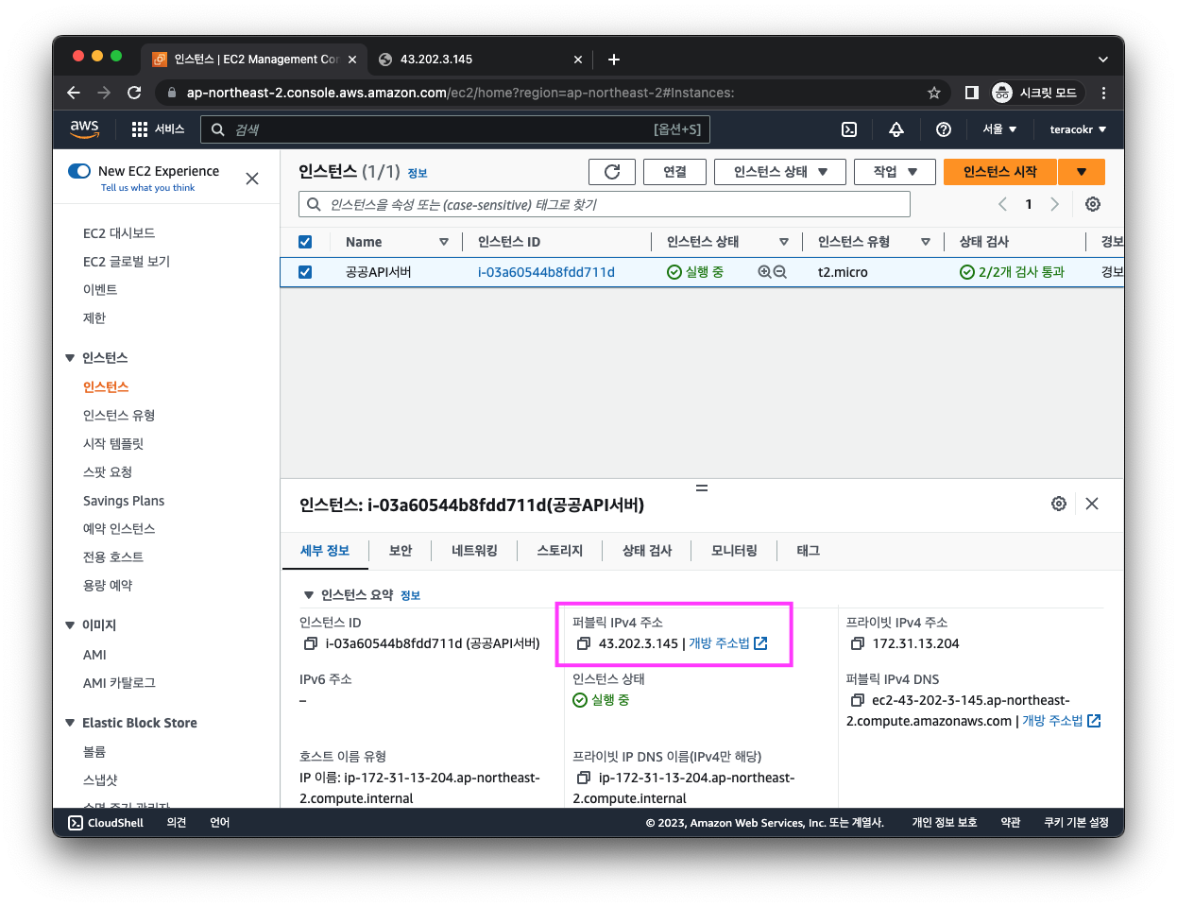Refresh the instances list
1177x907 pixels.
[x=612, y=172]
